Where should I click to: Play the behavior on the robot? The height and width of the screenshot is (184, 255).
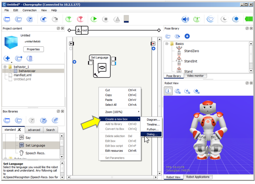94,19
